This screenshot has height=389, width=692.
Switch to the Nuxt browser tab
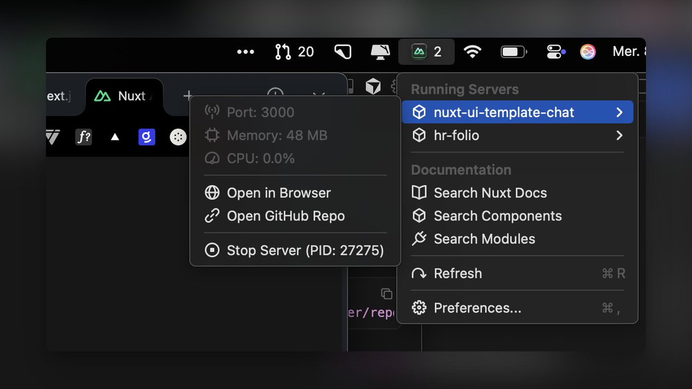click(124, 96)
